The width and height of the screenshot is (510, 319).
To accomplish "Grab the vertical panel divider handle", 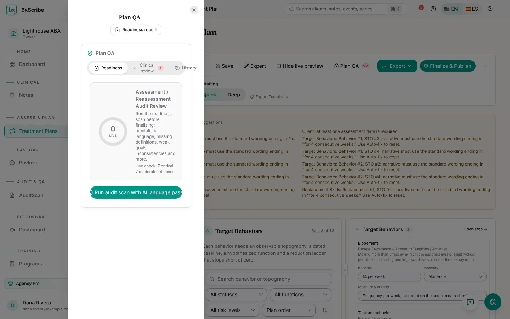I will (x=345, y=269).
